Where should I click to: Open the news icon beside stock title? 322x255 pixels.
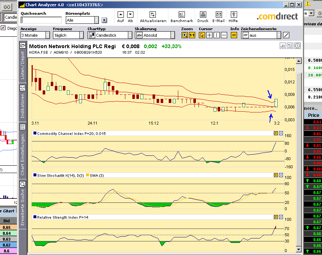point(290,46)
